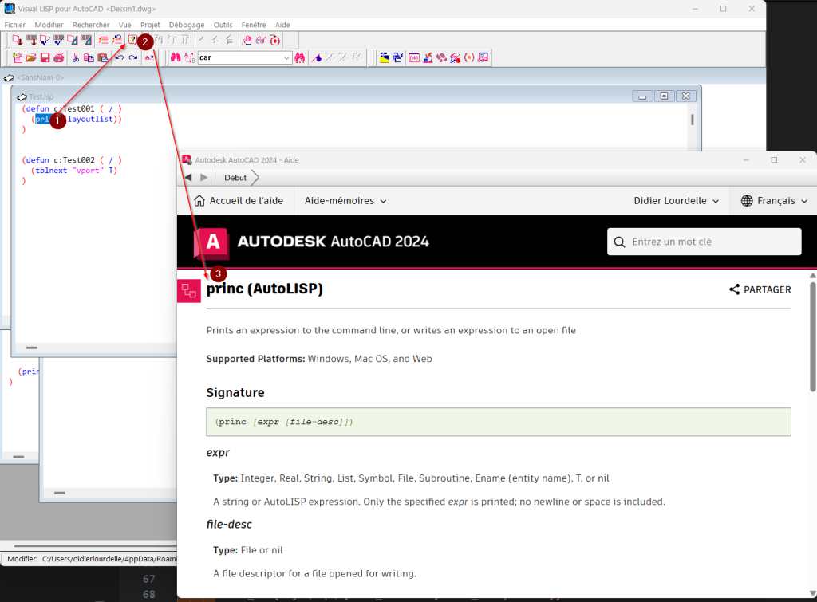The height and width of the screenshot is (602, 817).
Task: Click the new file toolbar icon
Action: (18, 57)
